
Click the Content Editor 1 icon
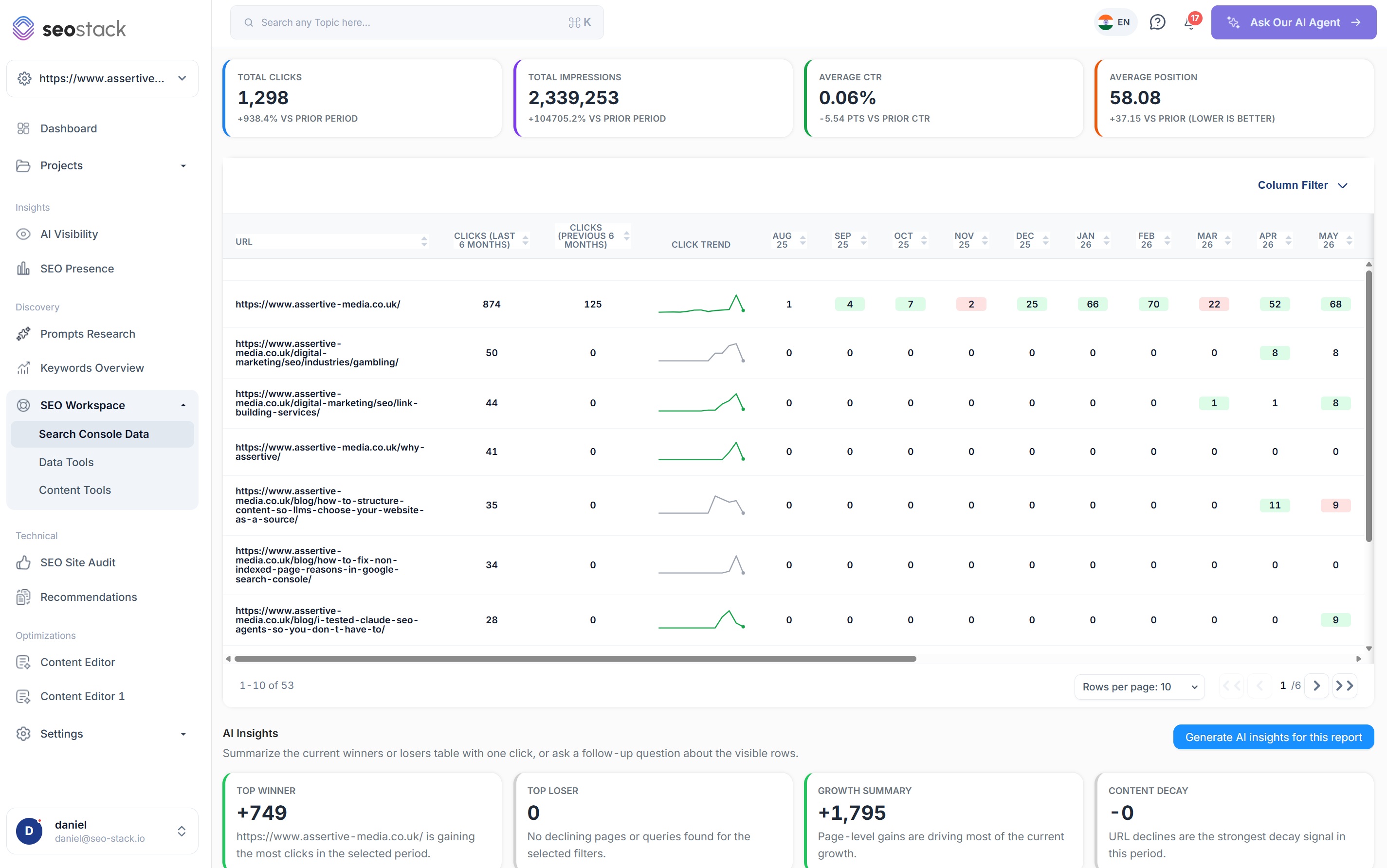click(23, 696)
